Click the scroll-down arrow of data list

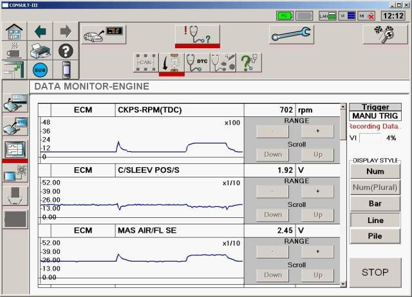click(x=342, y=283)
